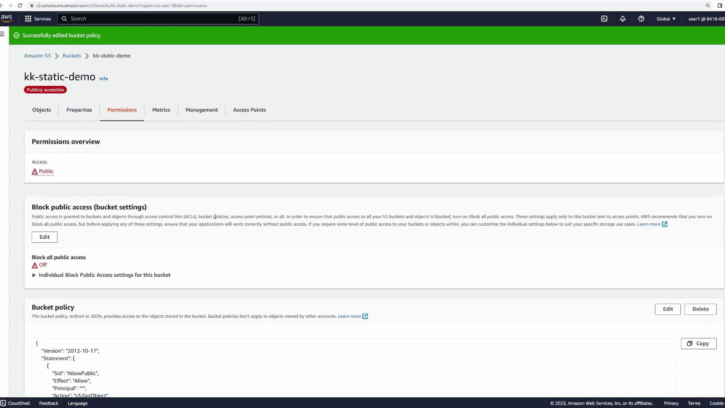
Task: Open CloudShell icon in top navigation bar
Action: (x=604, y=19)
